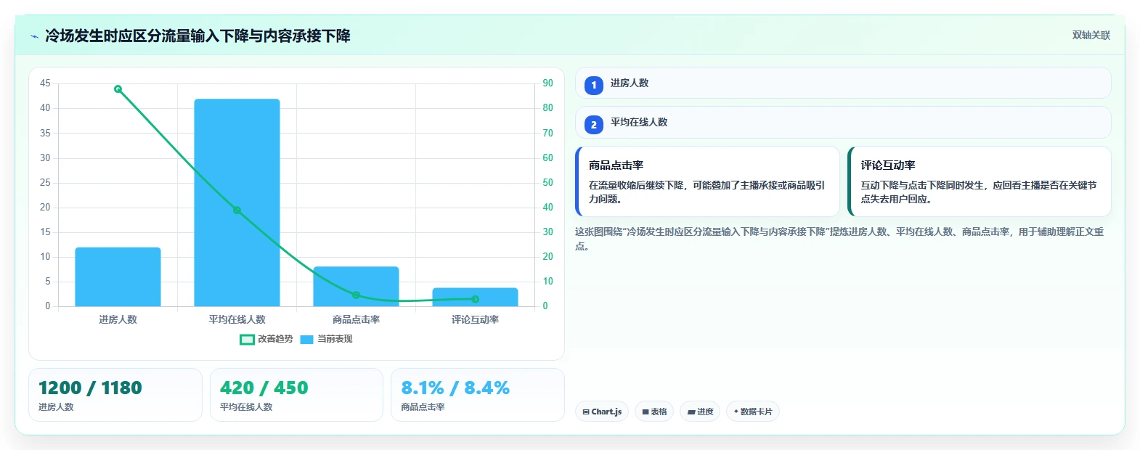Click the blue 当前表现 legend swatch

click(306, 339)
